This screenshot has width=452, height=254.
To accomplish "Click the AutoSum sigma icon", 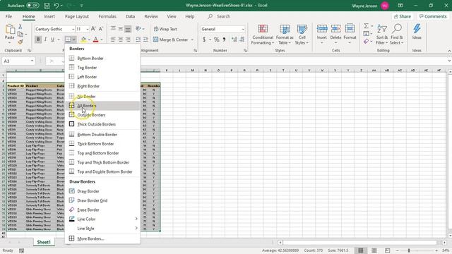I will (x=366, y=26).
